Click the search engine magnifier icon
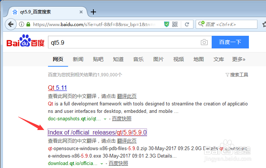266x168 pixels. [201, 24]
